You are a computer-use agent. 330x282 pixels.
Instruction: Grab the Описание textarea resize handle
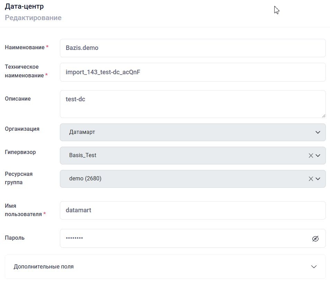pyautogui.click(x=323, y=116)
